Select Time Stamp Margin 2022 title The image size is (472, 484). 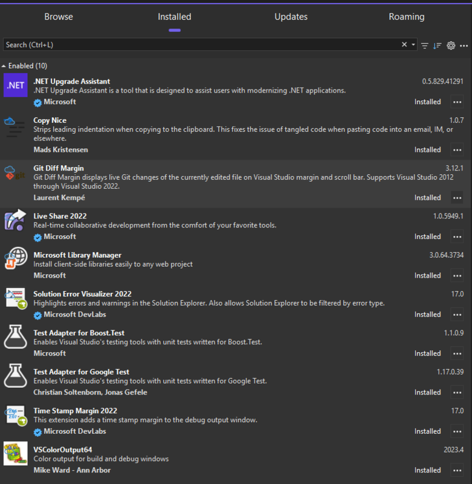(x=75, y=411)
